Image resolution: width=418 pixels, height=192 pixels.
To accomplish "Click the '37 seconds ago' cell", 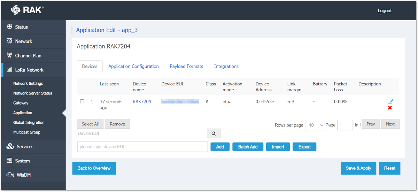I will pos(111,105).
